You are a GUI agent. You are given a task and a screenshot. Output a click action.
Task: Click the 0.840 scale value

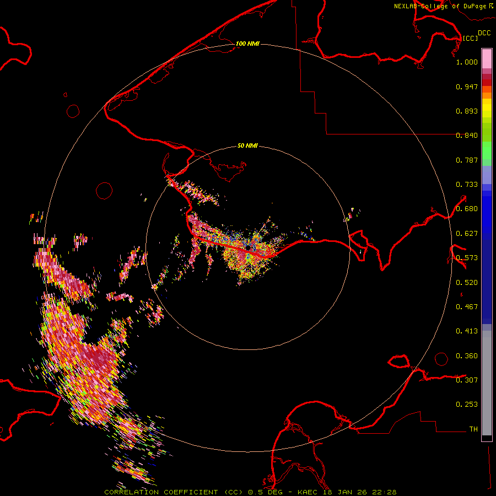point(467,136)
